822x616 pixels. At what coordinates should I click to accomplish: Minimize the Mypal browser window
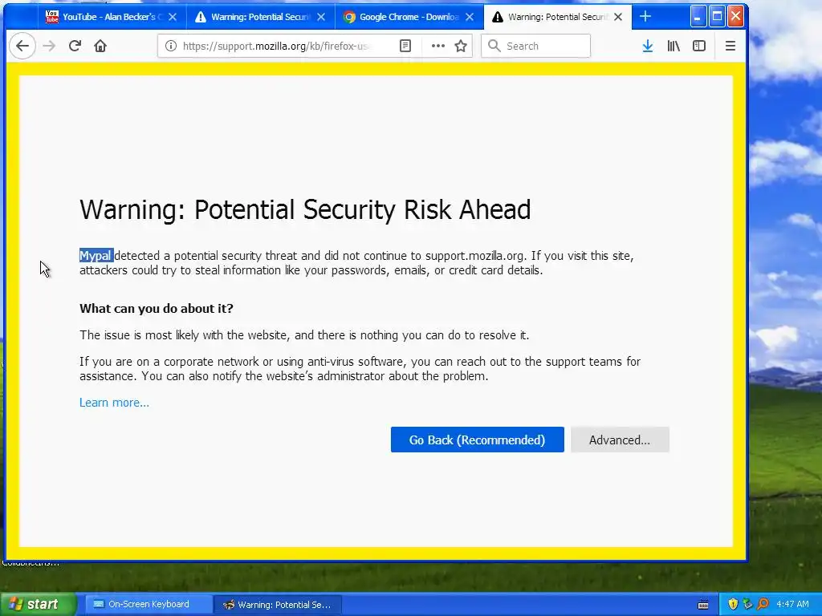(x=698, y=16)
